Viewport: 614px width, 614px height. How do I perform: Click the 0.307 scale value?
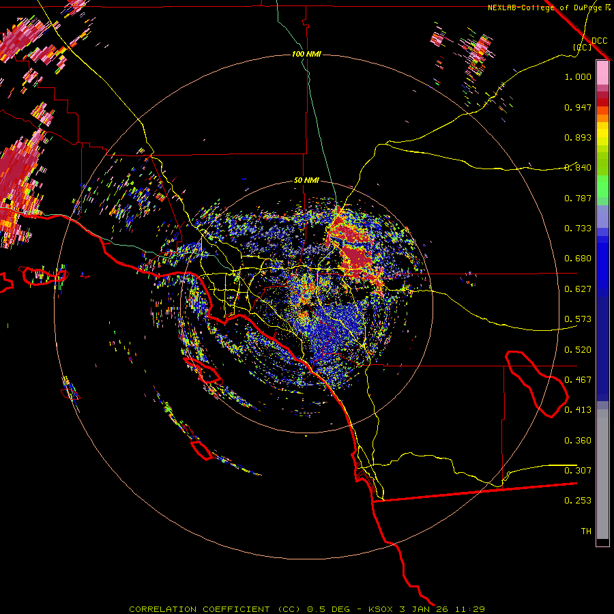pyautogui.click(x=578, y=471)
